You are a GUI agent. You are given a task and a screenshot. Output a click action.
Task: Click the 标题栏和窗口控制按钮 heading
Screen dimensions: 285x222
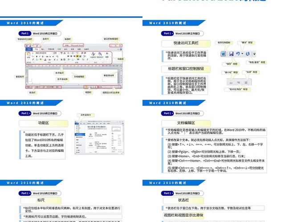[x=186, y=69]
